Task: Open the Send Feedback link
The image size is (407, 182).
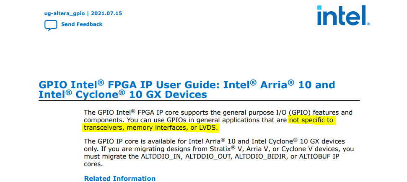Action: click(81, 24)
